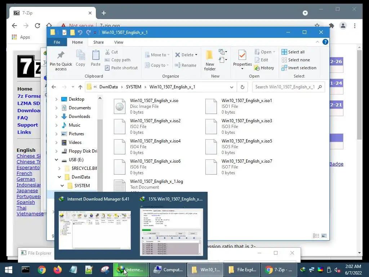This screenshot has height=277, width=369.
Task: Open Chrome profile avatar icon
Action: (343, 26)
